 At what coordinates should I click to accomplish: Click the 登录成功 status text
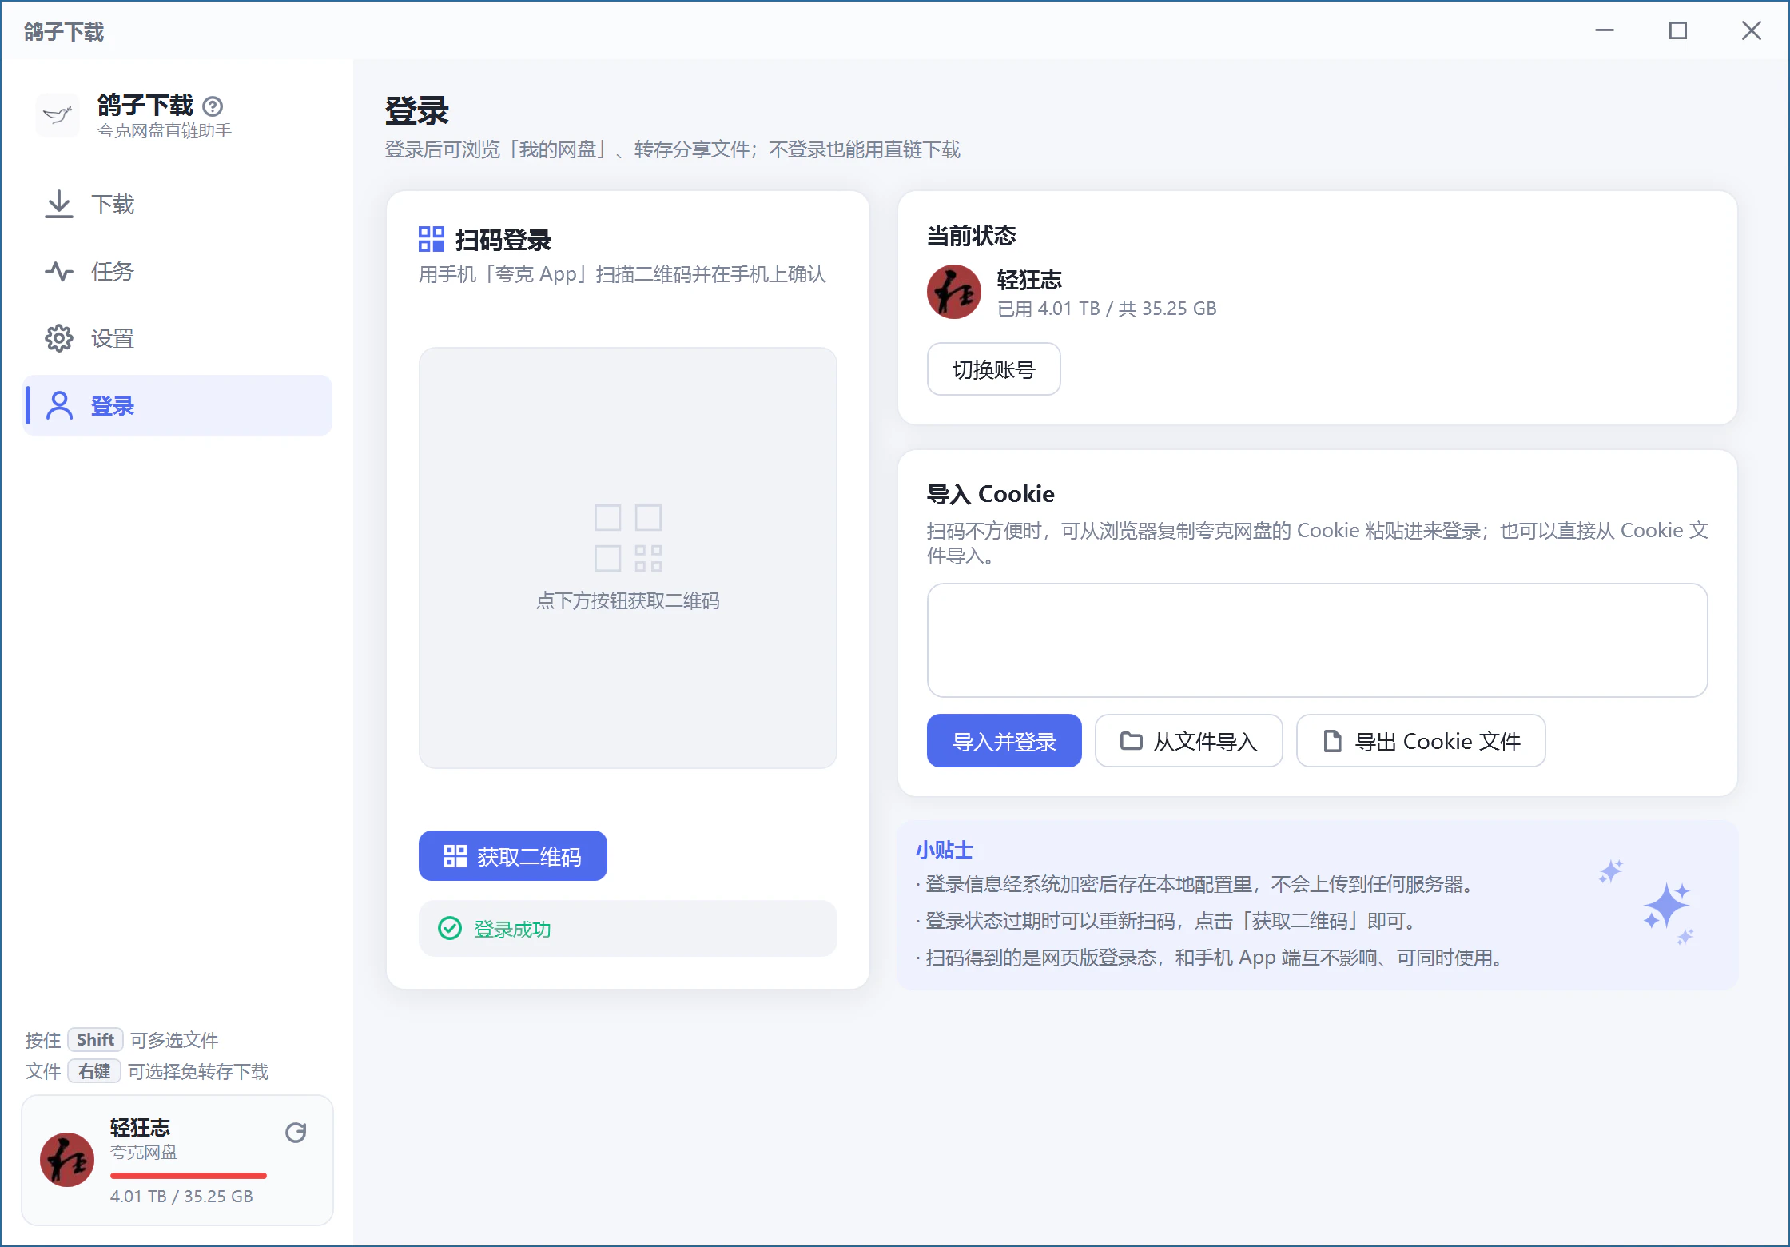pos(512,929)
